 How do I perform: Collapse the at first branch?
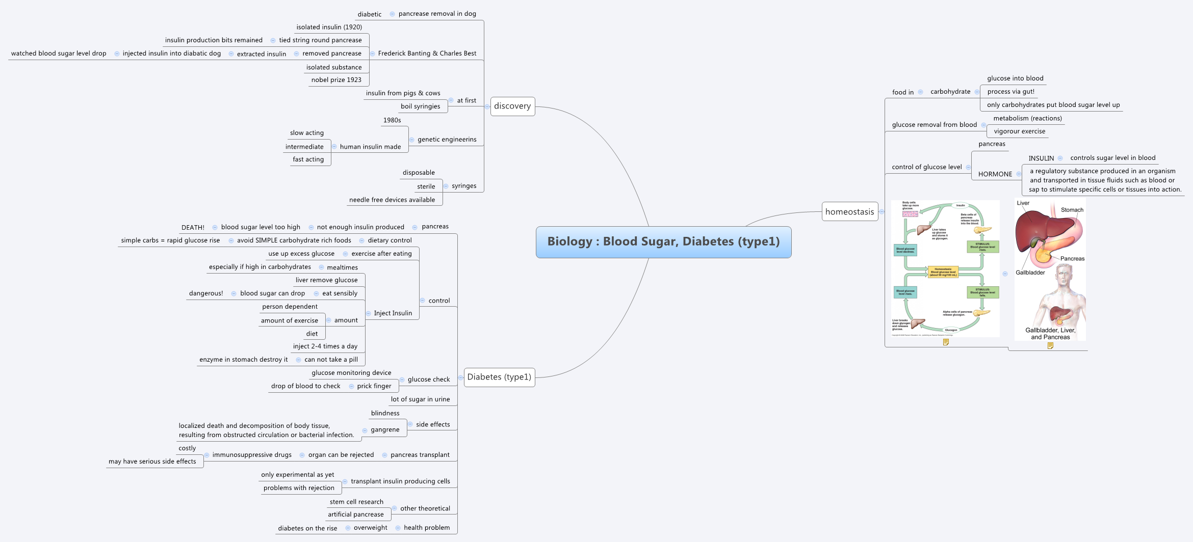click(x=451, y=100)
